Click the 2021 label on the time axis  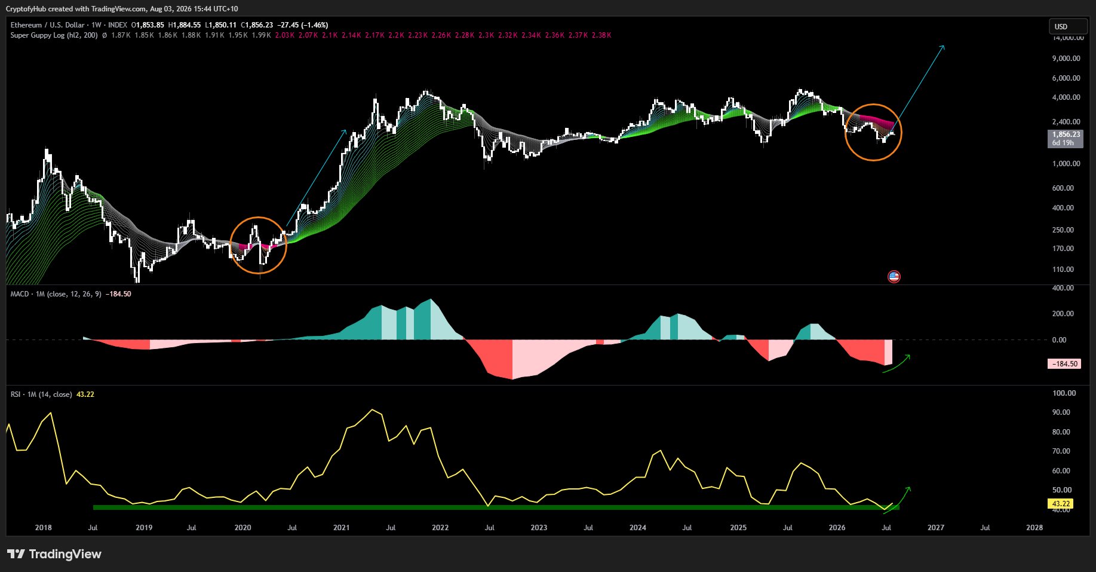tap(341, 528)
